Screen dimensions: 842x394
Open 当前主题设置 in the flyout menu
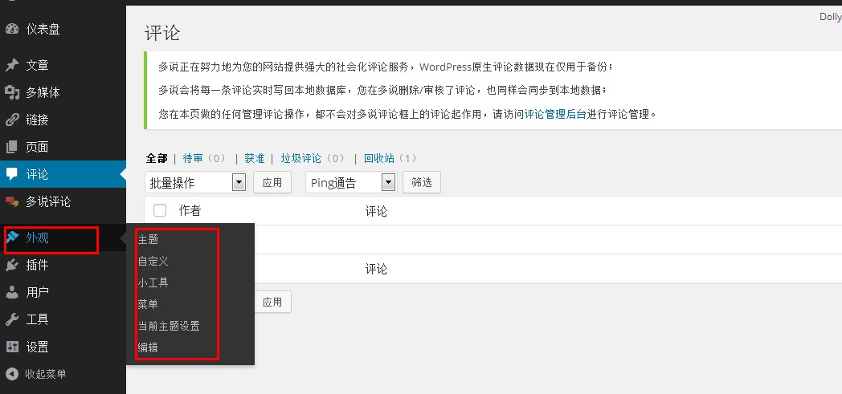coord(169,326)
